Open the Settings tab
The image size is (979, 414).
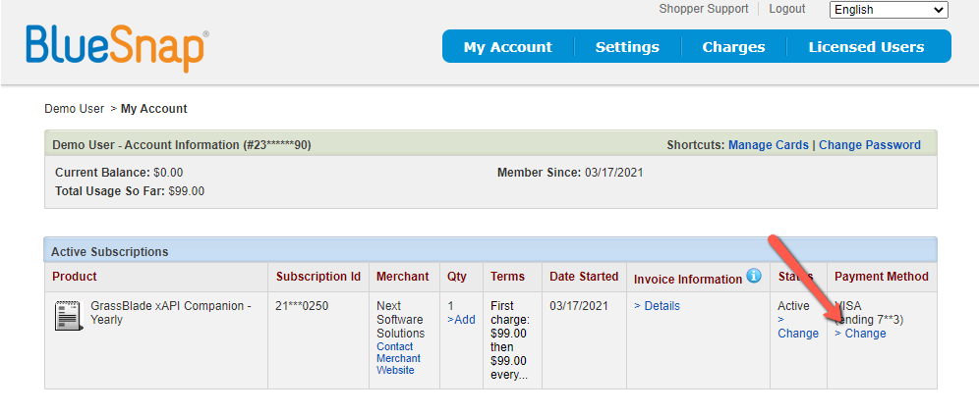(x=627, y=47)
